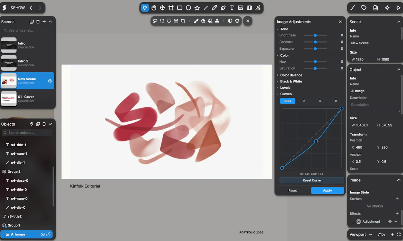Select the Star shape tool
This screenshot has width=403, height=241.
coord(197,8)
